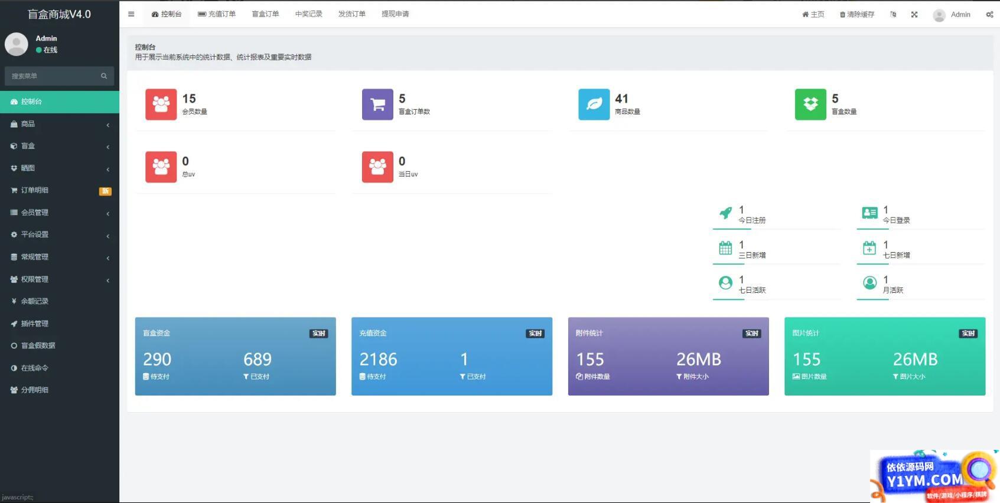
Task: Click the red 会员数量 users icon
Action: [161, 104]
